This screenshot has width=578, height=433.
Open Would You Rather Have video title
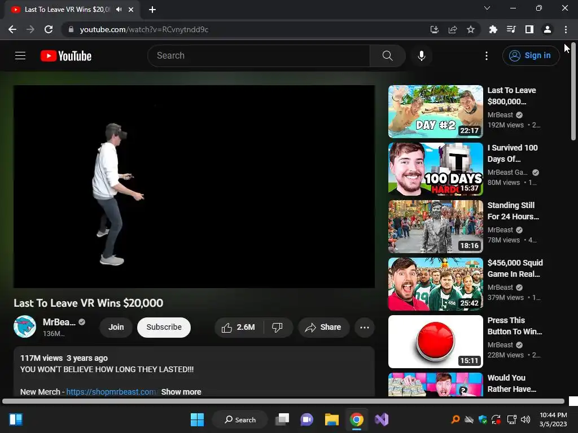coord(511,383)
